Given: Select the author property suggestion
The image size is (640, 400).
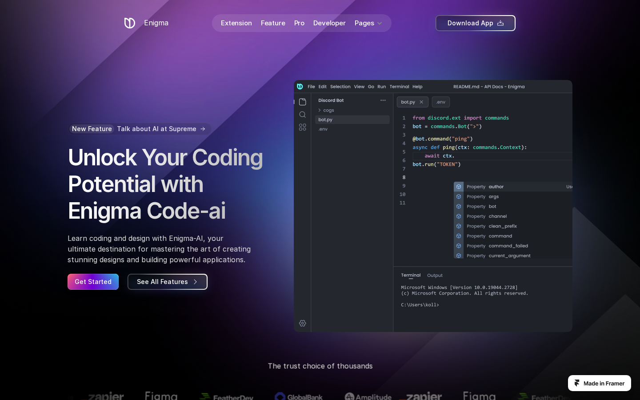Looking at the screenshot, I should click(513, 187).
